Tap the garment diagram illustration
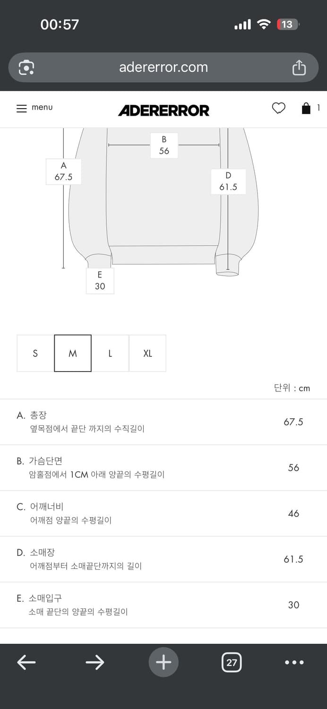327x709 pixels. pos(163,203)
